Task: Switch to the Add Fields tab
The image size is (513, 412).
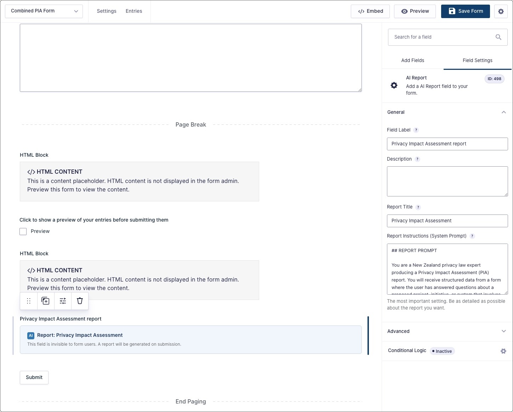Action: point(412,61)
